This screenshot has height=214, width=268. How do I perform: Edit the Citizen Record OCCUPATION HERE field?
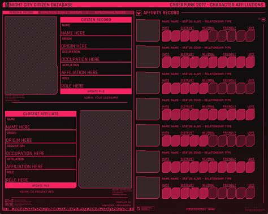click(x=96, y=56)
